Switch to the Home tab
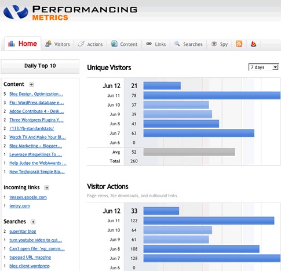Screen dimensions: 281x271 tap(23, 44)
